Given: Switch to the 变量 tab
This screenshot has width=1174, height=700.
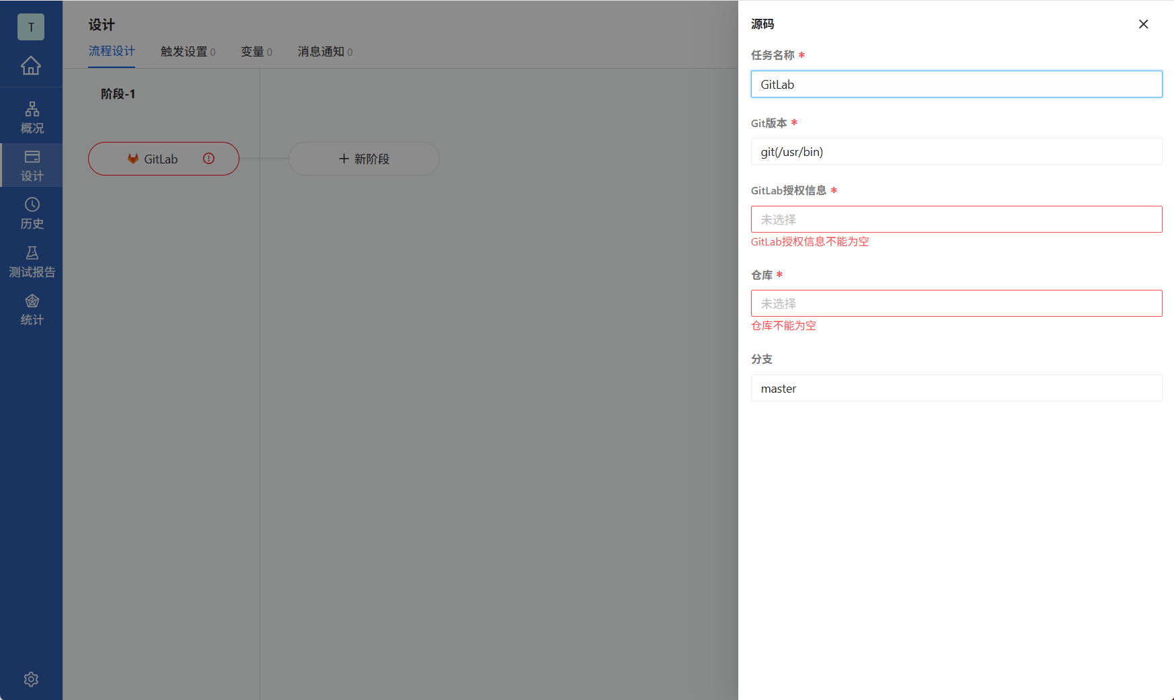Looking at the screenshot, I should (x=252, y=52).
